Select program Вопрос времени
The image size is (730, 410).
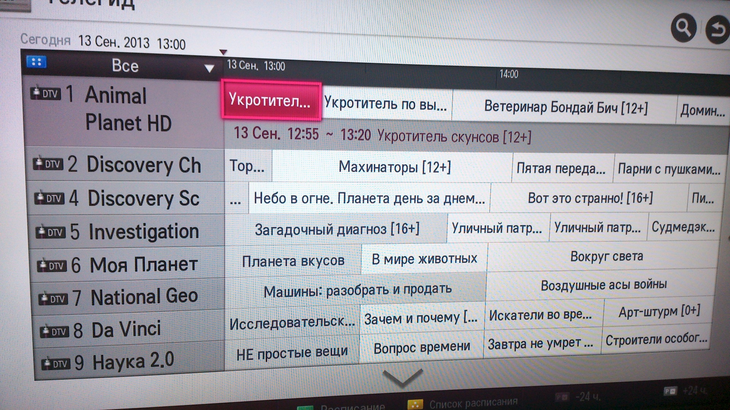(x=421, y=347)
